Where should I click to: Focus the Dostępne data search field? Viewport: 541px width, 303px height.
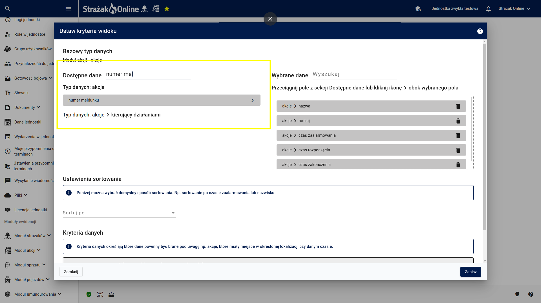148,74
